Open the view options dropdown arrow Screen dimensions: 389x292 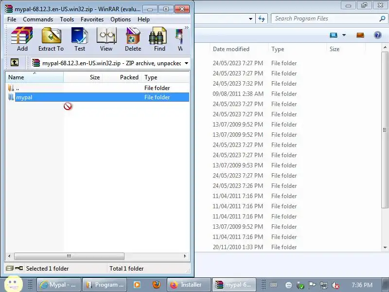(344, 35)
